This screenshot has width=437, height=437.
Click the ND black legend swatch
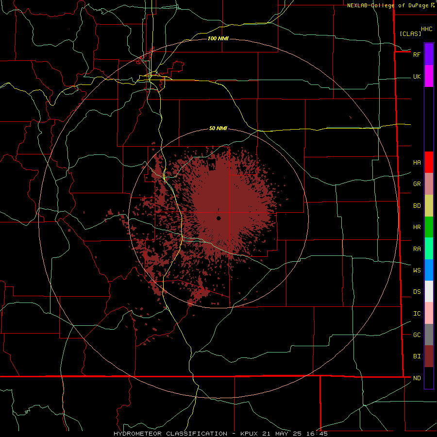click(429, 378)
